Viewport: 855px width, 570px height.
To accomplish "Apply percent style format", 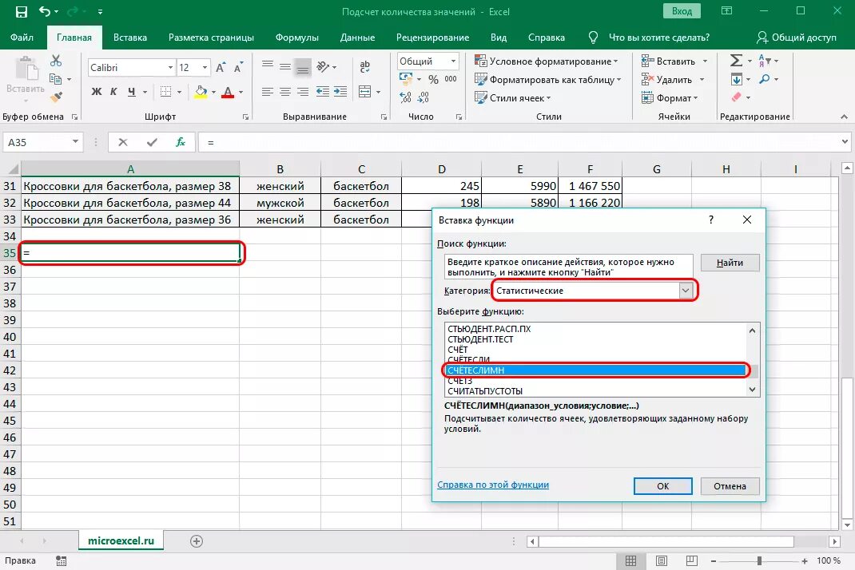I will pyautogui.click(x=434, y=80).
